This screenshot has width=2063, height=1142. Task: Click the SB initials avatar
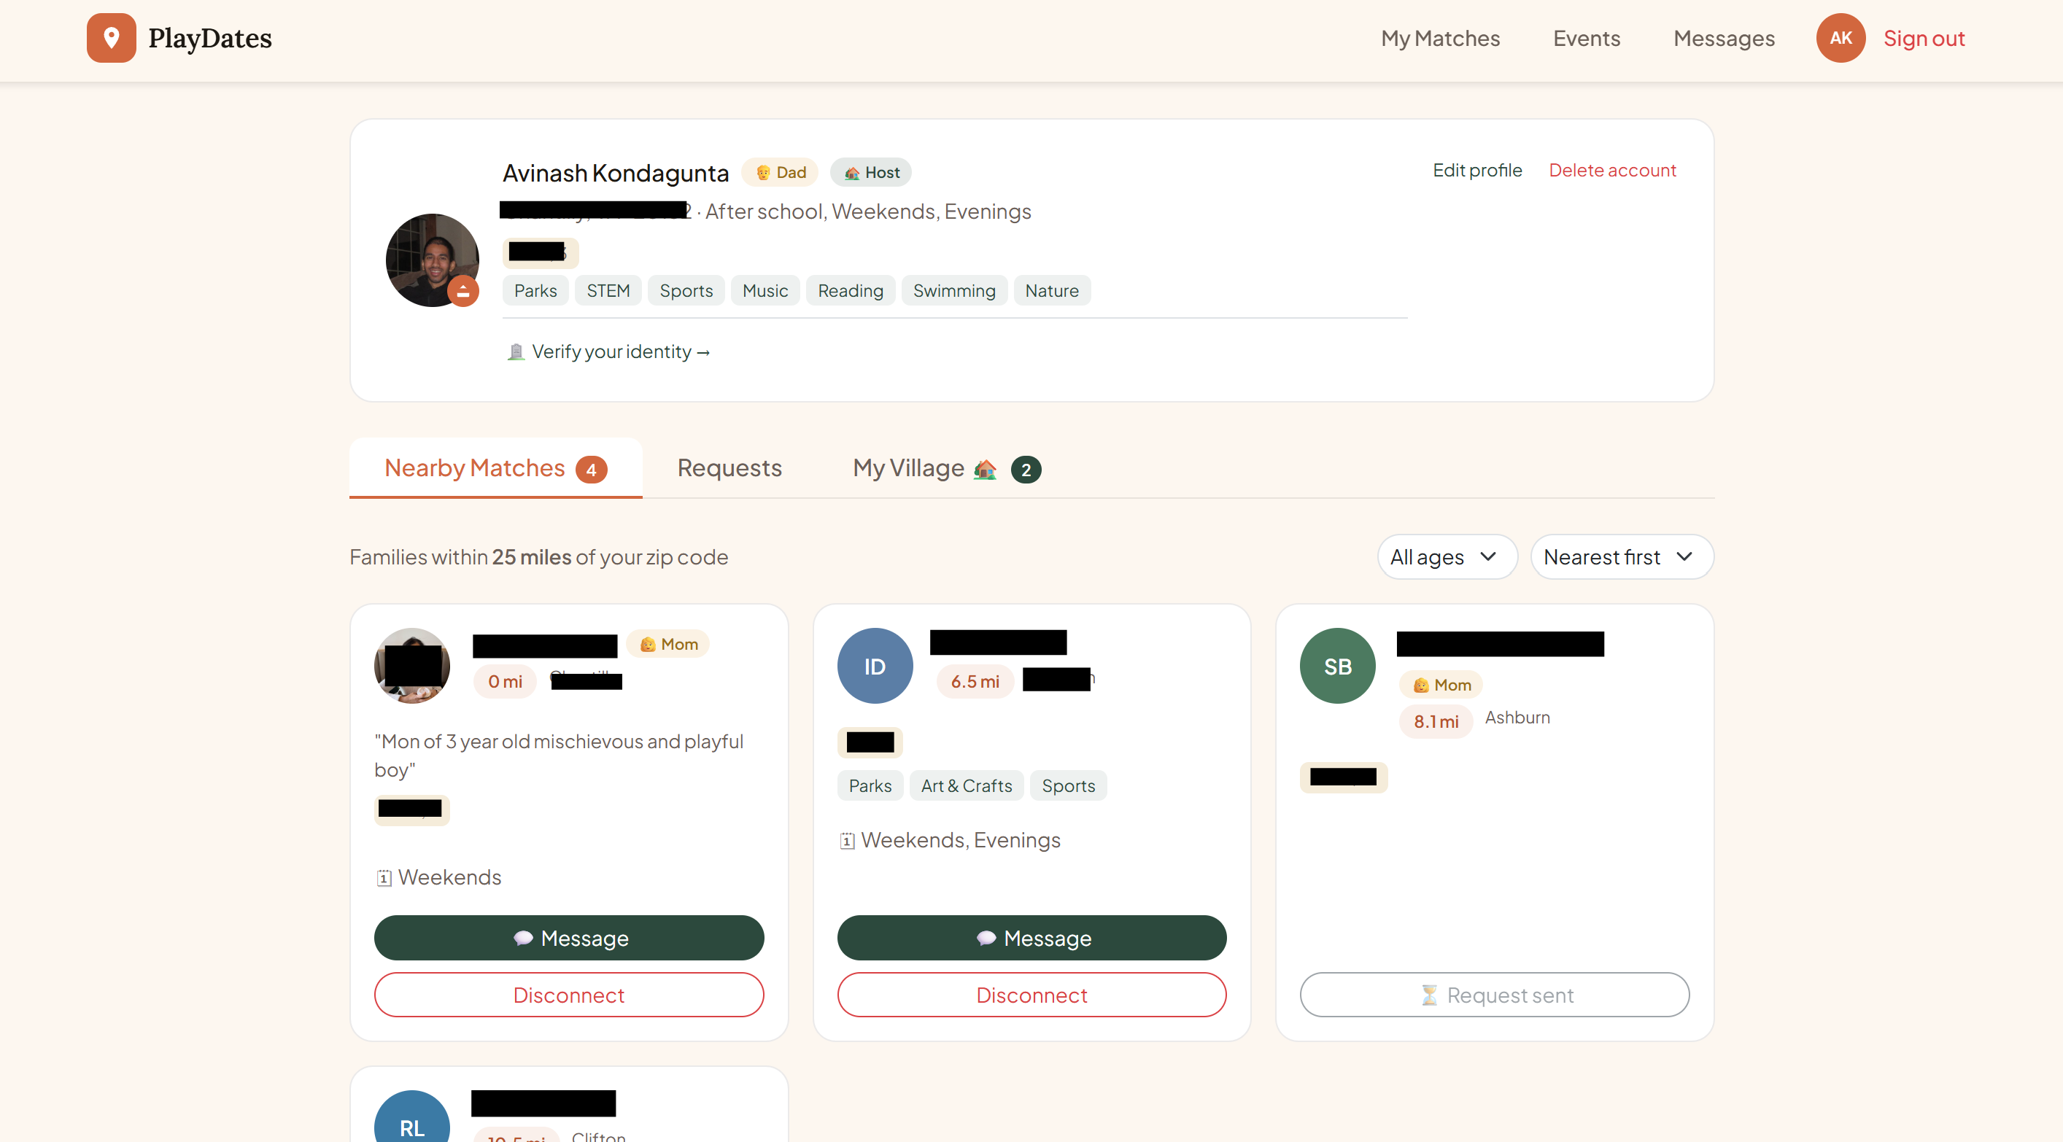click(1336, 666)
